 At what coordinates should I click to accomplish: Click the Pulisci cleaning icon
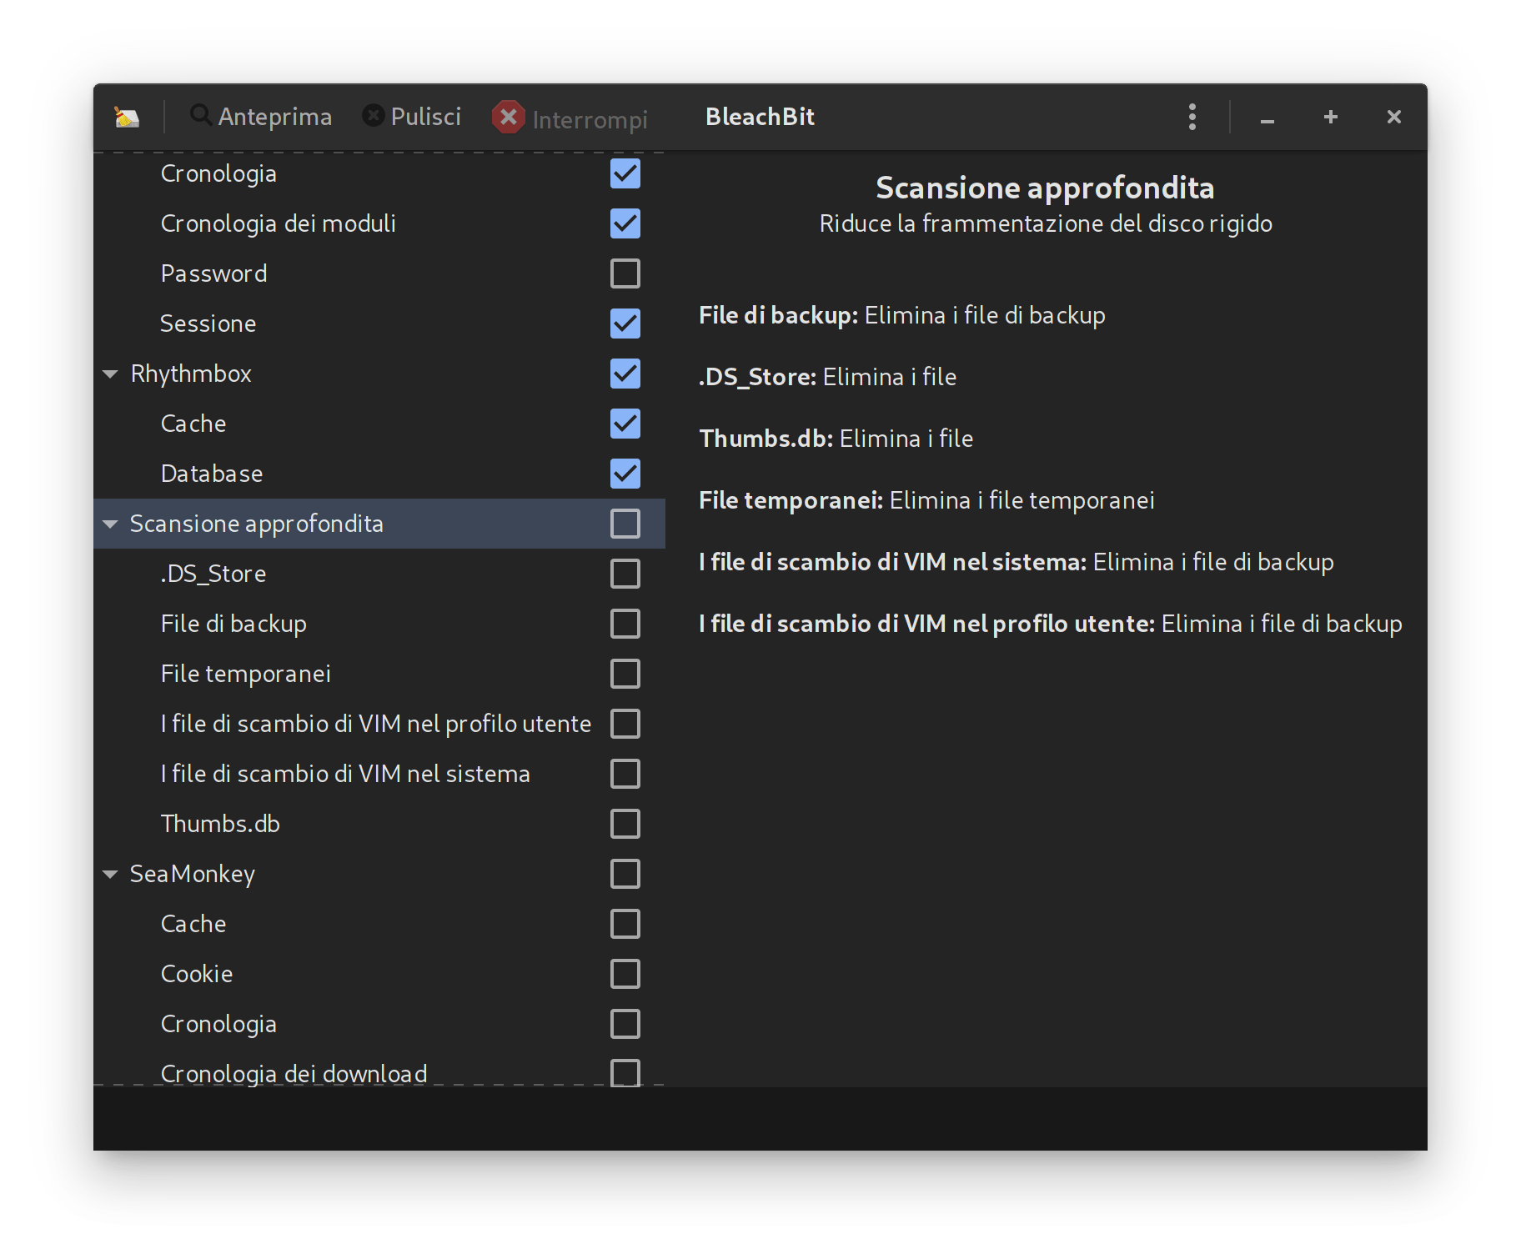(373, 114)
